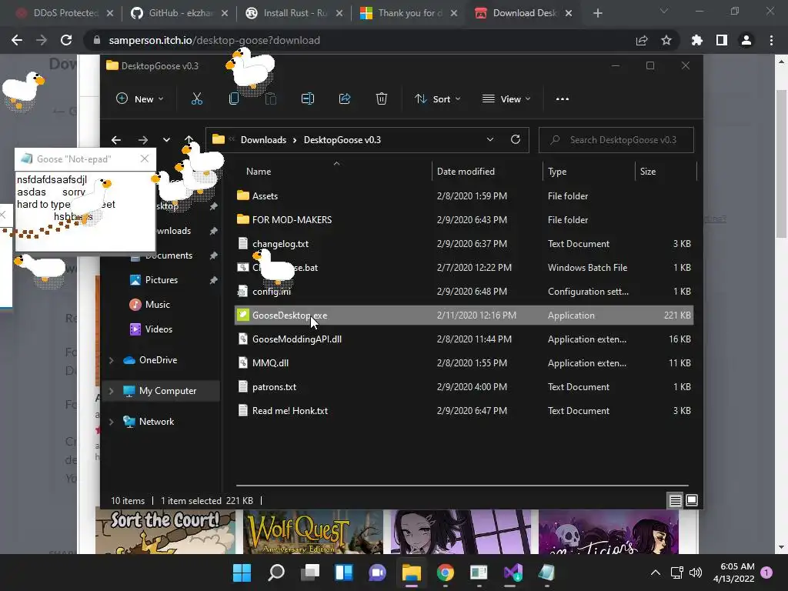Select Read me! Honk.txt file
Viewport: 788px width, 591px height.
[463, 411]
